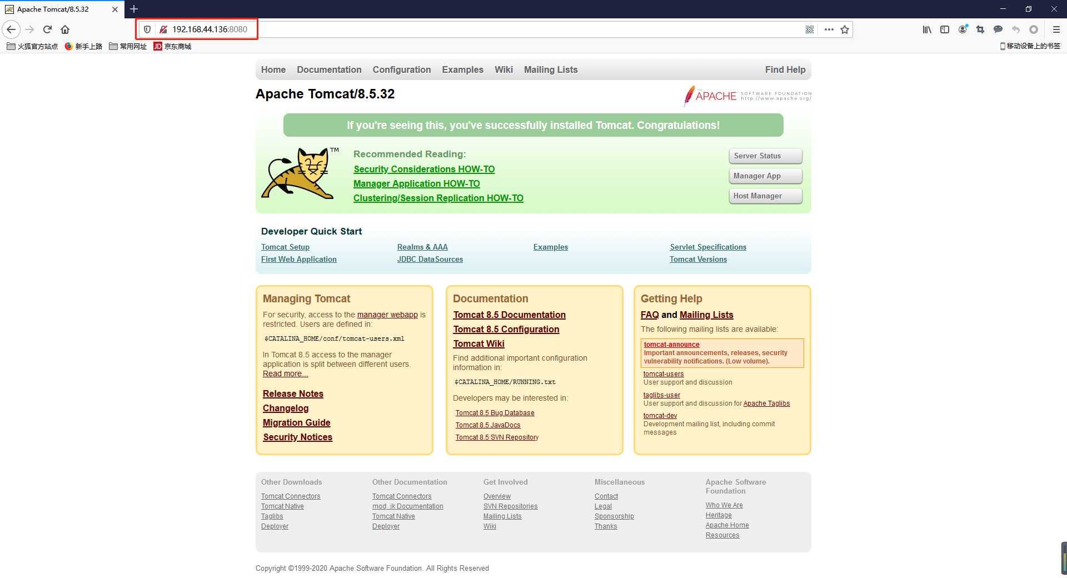Open the 火狐官方站点 bookmark folder
Screen dimensions: 1067x578
point(32,46)
